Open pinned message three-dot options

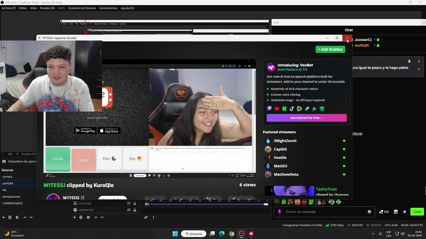coord(419,61)
